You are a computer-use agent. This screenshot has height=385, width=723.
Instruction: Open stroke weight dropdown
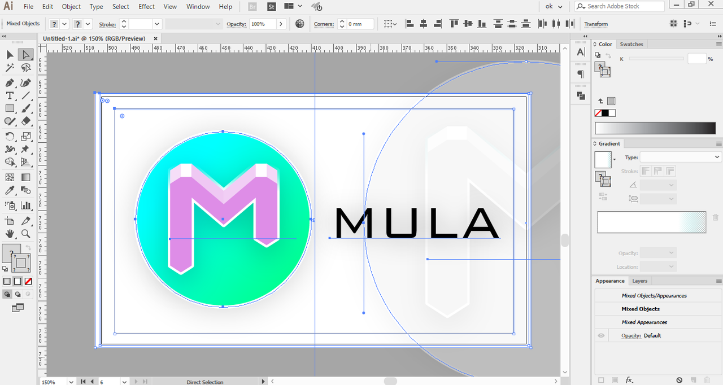(x=157, y=24)
